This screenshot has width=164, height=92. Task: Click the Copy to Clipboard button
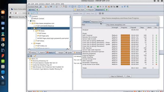(x=117, y=76)
